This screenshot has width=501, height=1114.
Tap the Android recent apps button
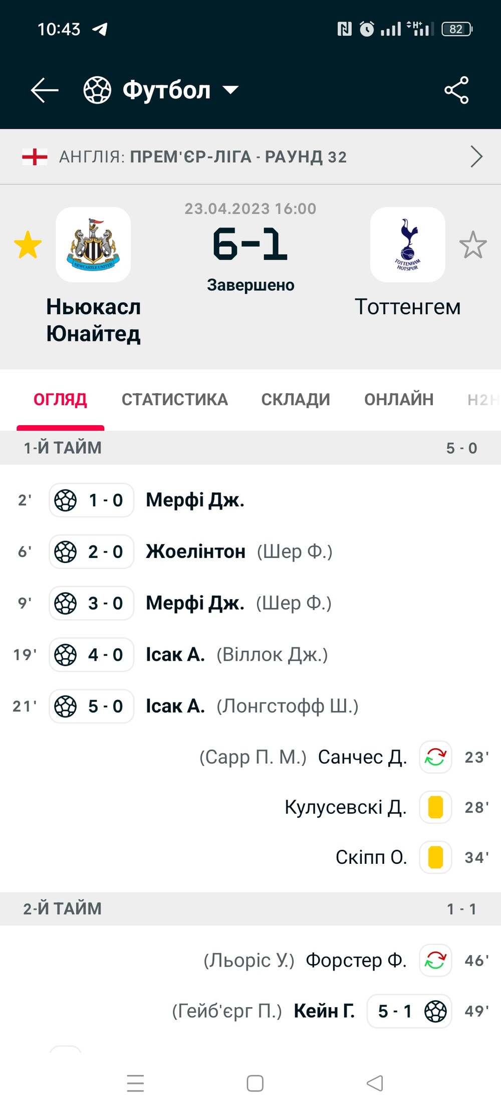(136, 1083)
